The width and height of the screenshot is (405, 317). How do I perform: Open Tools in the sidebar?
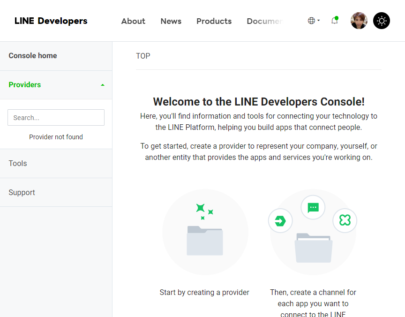pyautogui.click(x=56, y=164)
